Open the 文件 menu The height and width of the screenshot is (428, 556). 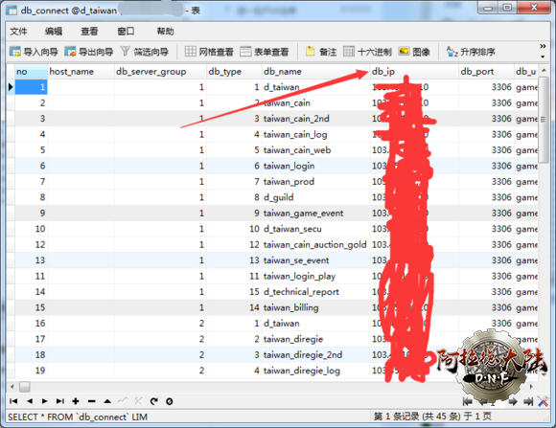point(18,32)
